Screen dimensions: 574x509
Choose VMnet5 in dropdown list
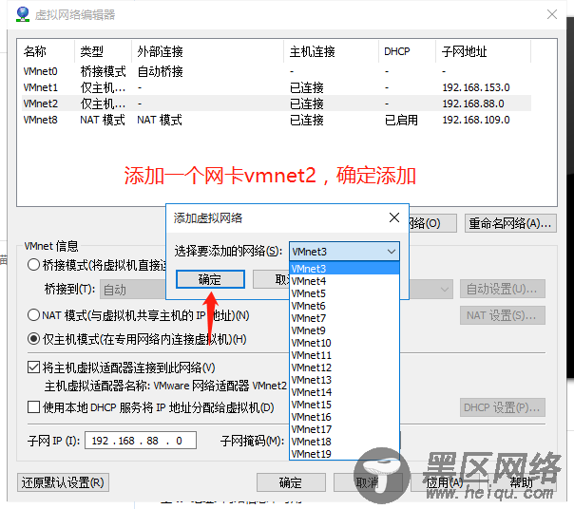coord(344,293)
